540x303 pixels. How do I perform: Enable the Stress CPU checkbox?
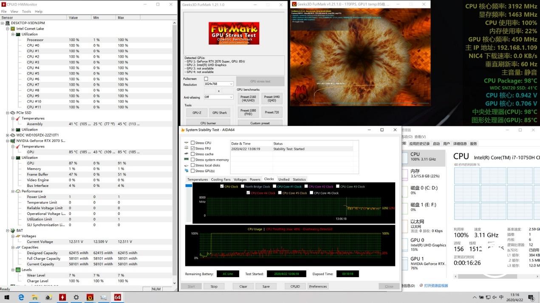click(193, 143)
